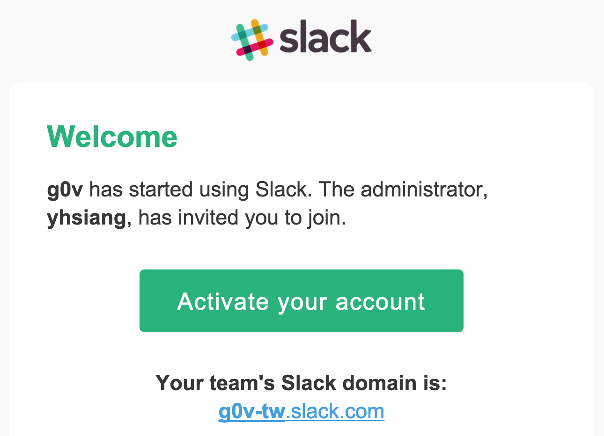
Task: Click the Slack hashtag logo icon
Action: pos(252,40)
